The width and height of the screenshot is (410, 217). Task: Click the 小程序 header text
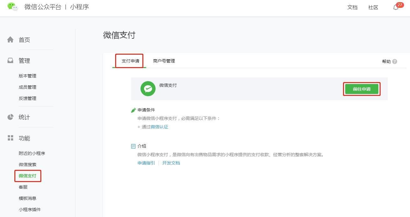click(79, 7)
